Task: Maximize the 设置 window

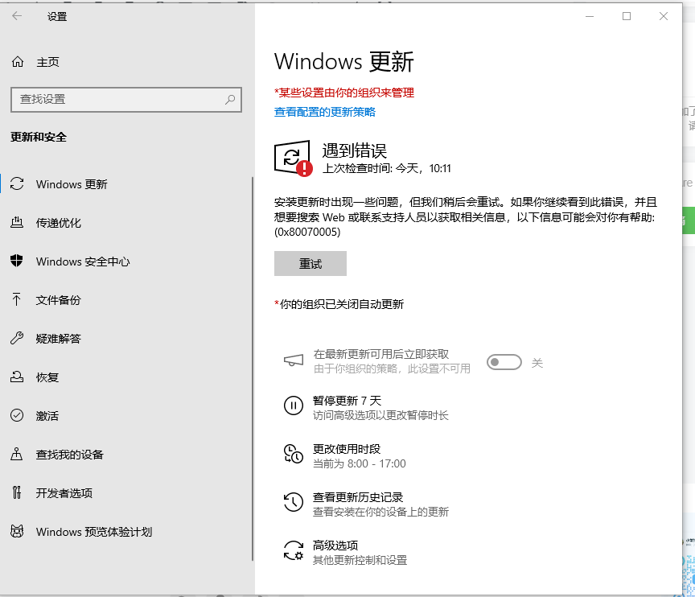Action: 627,16
